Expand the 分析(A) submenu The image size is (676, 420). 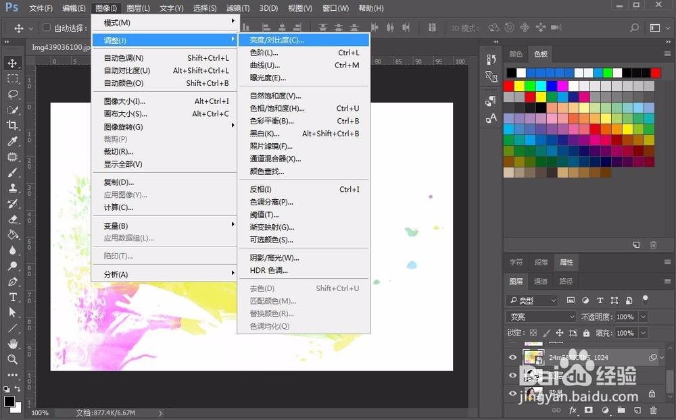[164, 274]
